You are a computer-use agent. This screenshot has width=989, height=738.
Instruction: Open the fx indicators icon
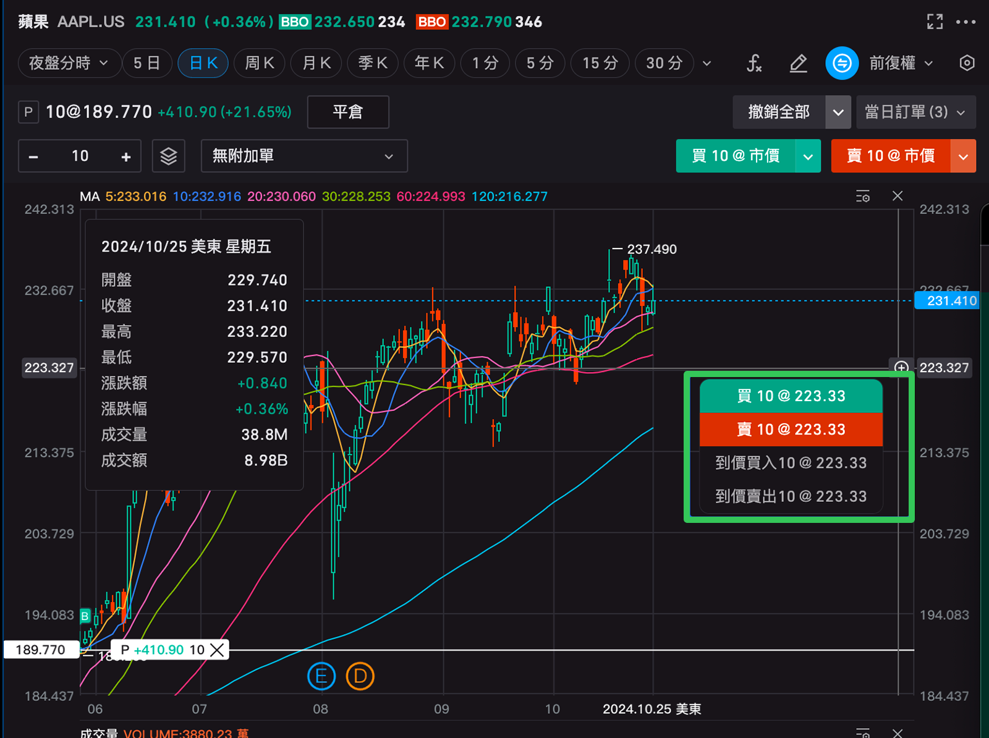[754, 63]
